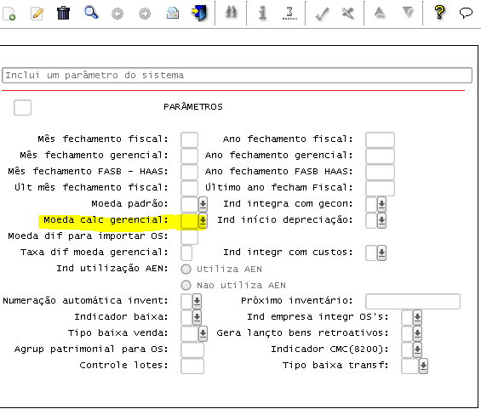Open the Ind empresa integr OS's dropdown
This screenshot has height=409, width=481.
coord(417,318)
